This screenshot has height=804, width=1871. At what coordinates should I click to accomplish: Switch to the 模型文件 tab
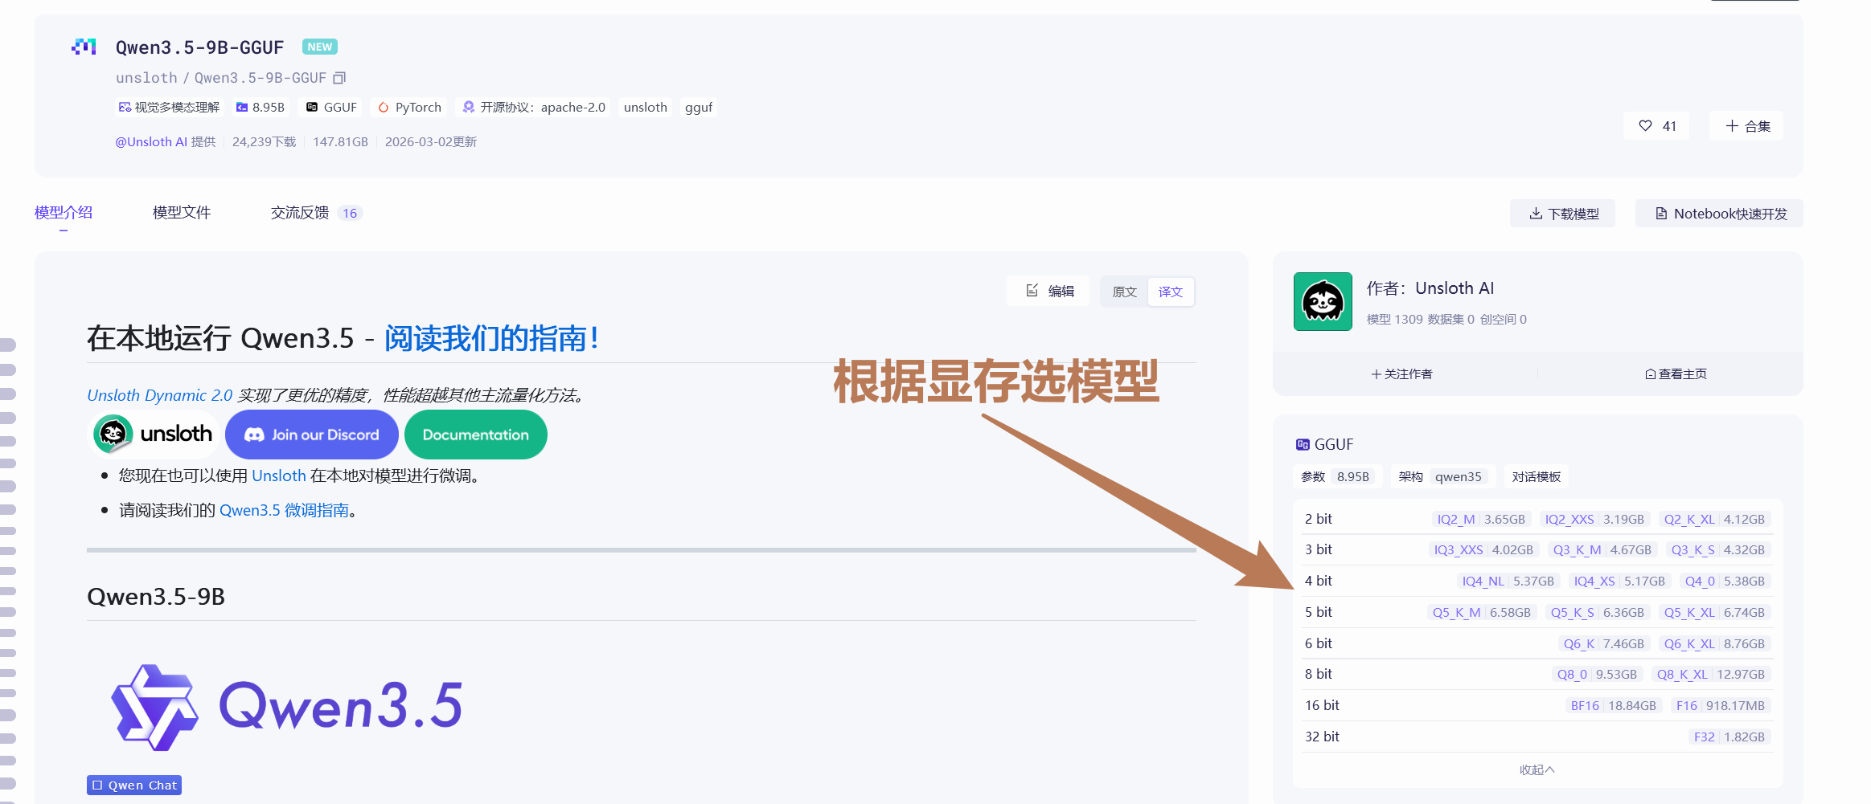click(182, 213)
